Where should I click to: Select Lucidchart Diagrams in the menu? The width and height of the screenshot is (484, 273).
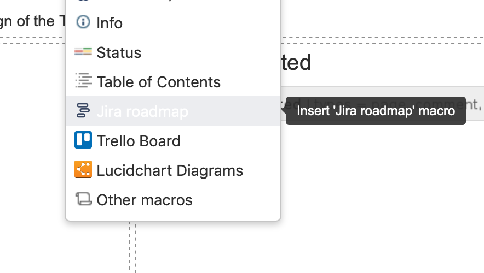click(x=173, y=170)
